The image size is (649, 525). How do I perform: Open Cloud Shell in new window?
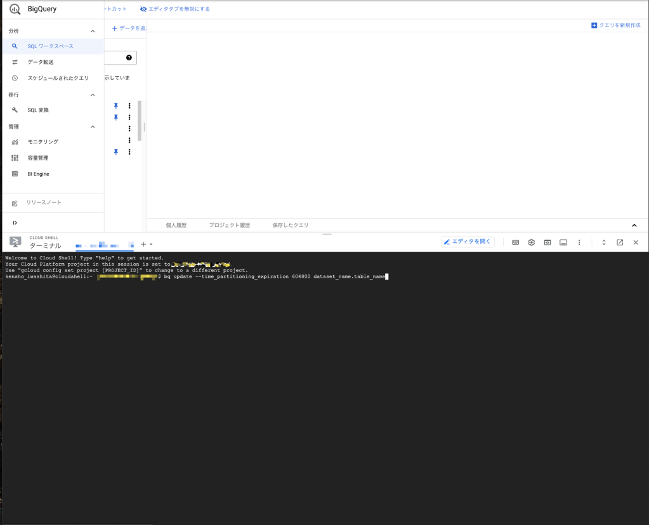coord(620,242)
